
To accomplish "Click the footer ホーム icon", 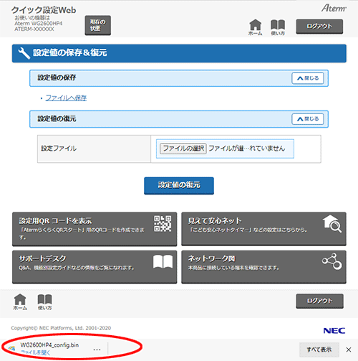I will coord(20,302).
